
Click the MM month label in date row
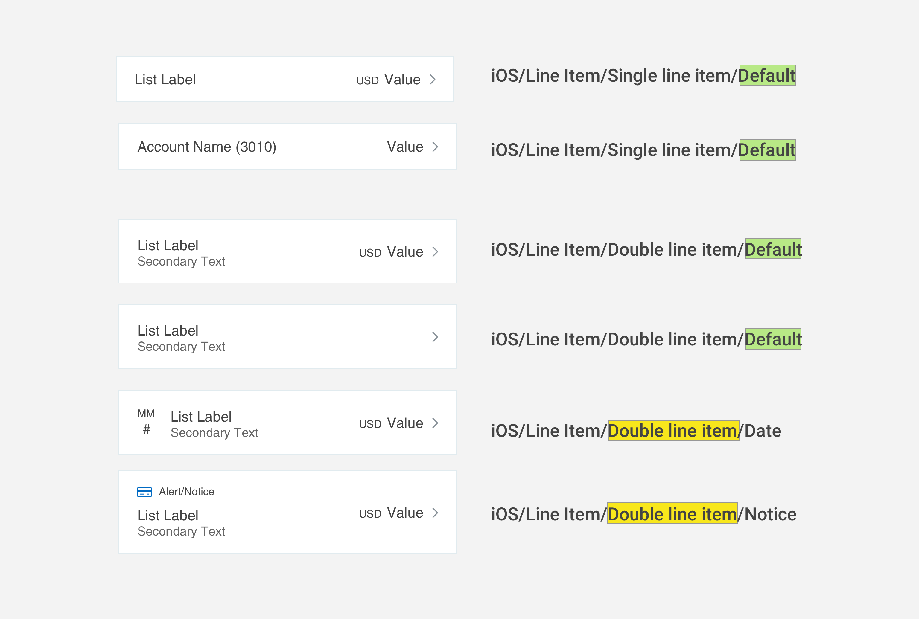click(146, 414)
